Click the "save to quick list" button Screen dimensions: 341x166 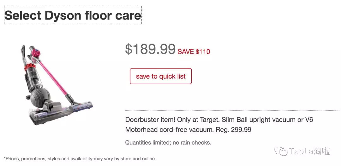[161, 76]
